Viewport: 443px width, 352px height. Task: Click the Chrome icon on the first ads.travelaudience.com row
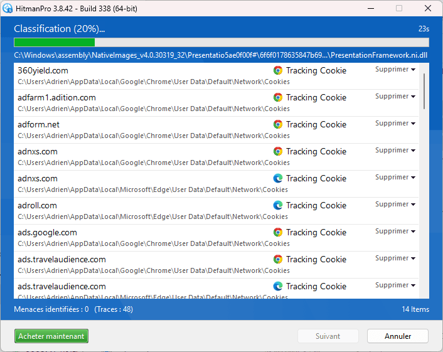[278, 259]
